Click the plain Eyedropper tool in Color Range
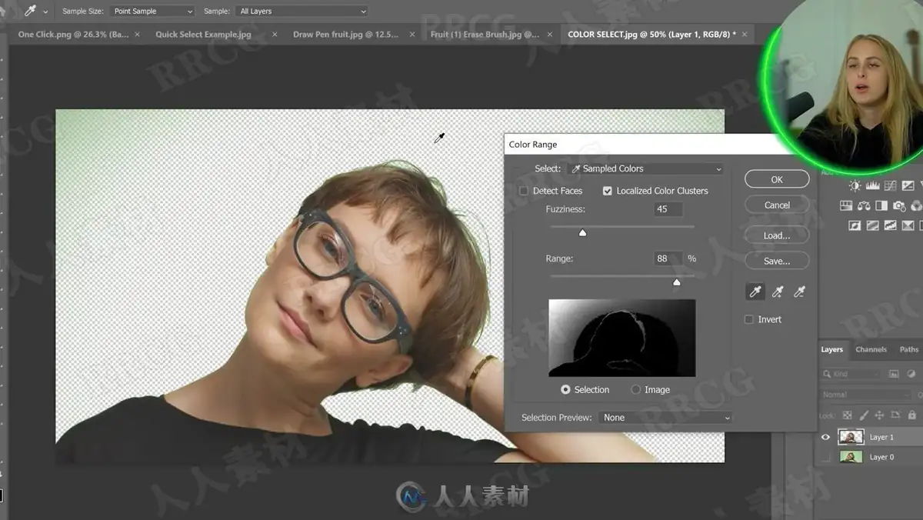 (755, 292)
